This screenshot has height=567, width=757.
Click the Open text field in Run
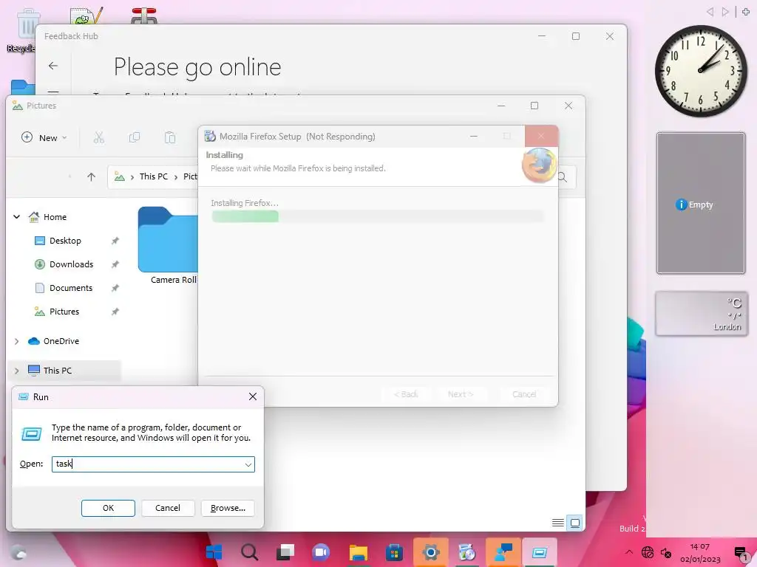[146, 464]
